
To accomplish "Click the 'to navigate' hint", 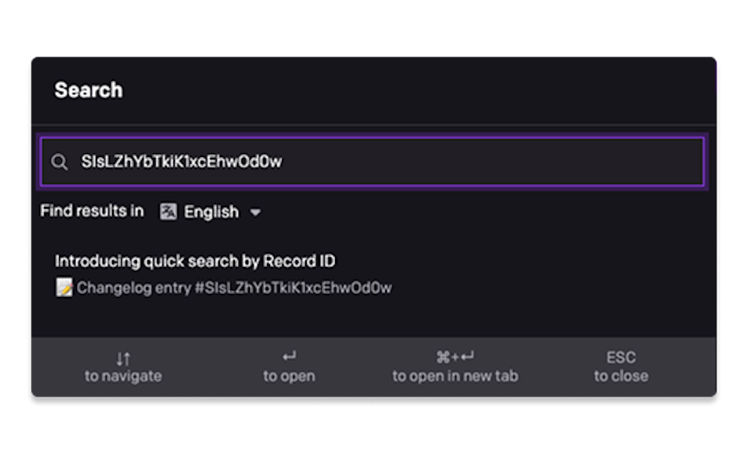I will pyautogui.click(x=123, y=376).
